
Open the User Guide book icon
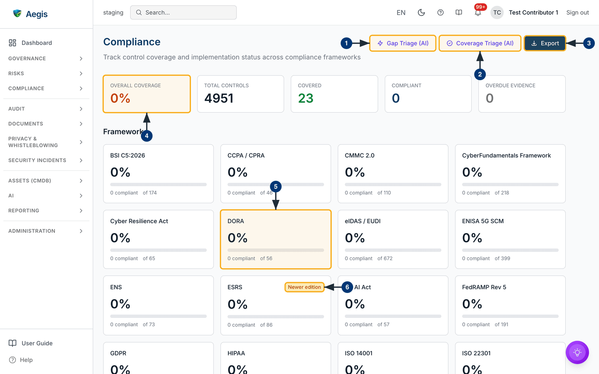(x=12, y=343)
